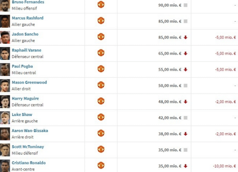Click the club crest in Paul Pogba row
Screen dimensions: 238x172
tap(101, 69)
